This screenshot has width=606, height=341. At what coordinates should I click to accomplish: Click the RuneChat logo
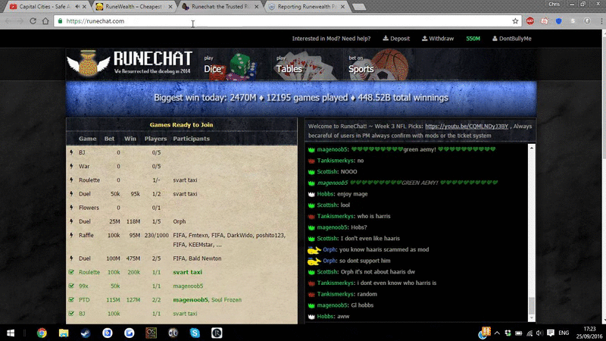pyautogui.click(x=130, y=63)
